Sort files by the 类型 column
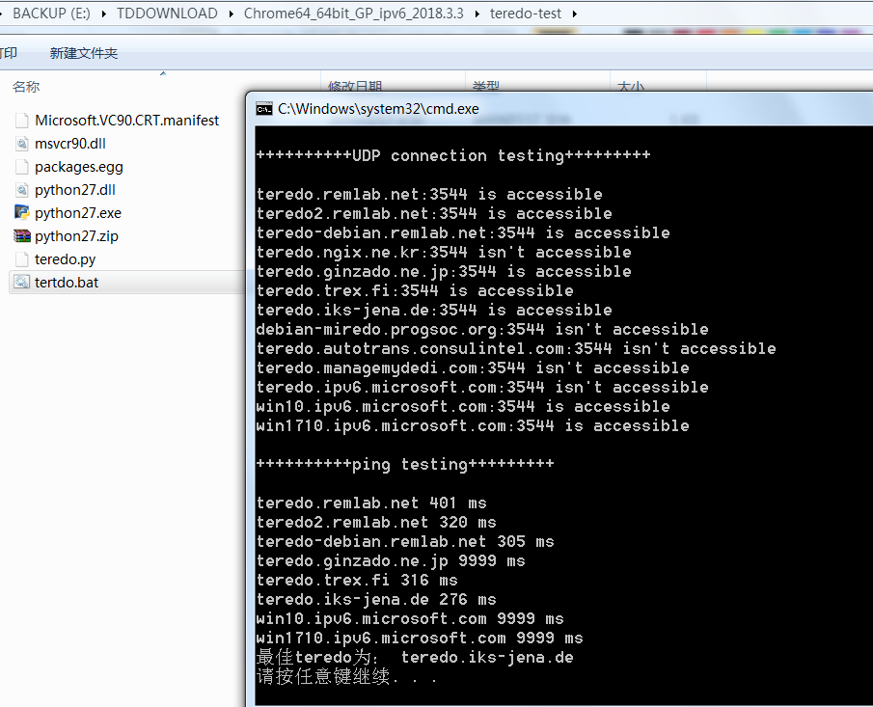Viewport: 873px width, 707px height. click(487, 86)
